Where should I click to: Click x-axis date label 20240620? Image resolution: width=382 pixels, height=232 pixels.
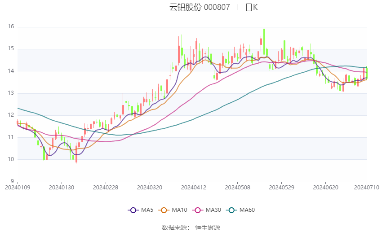325,188
